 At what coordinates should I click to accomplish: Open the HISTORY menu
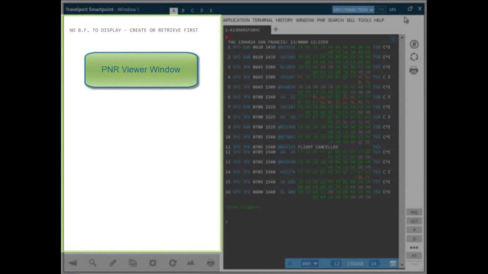[284, 20]
